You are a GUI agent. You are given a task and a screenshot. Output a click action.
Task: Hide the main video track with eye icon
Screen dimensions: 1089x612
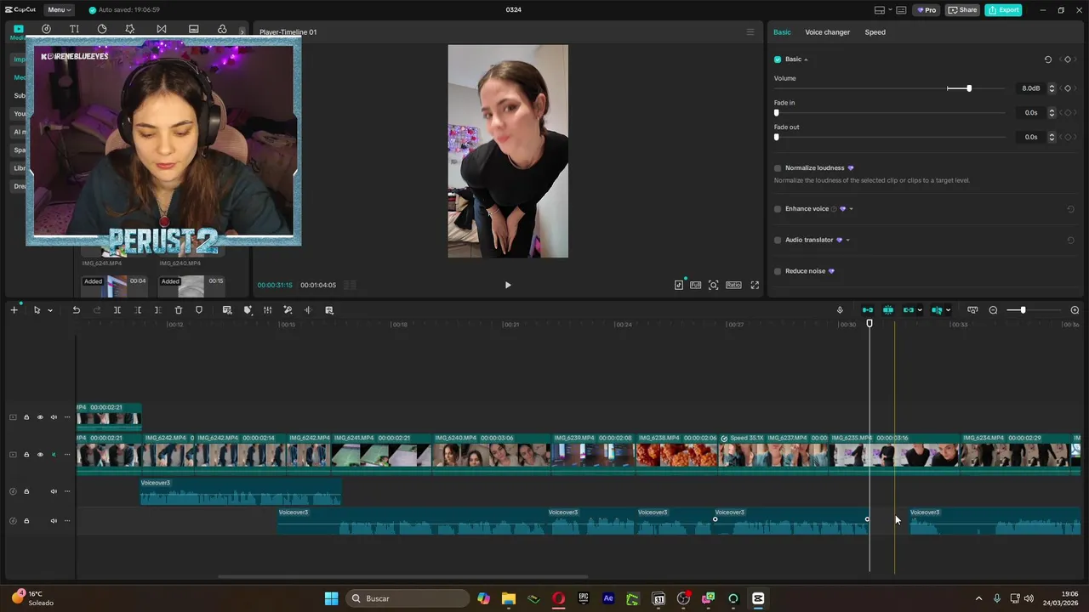click(40, 455)
